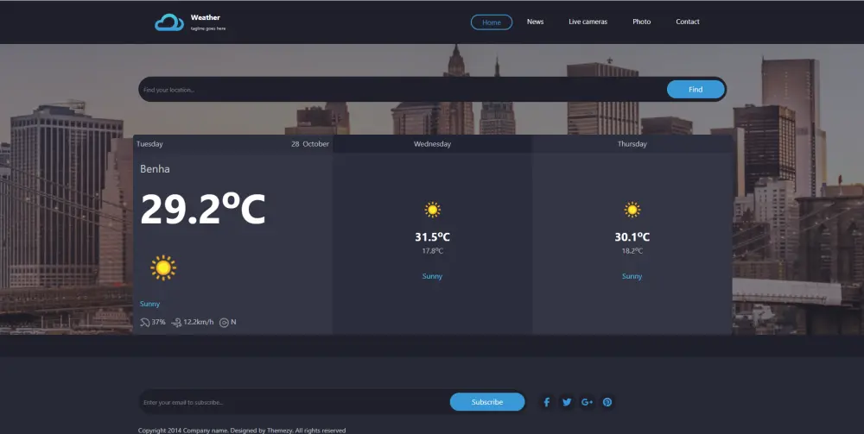This screenshot has height=434, width=864.
Task: Click the Sunny label under Wednesday
Action: (x=432, y=276)
